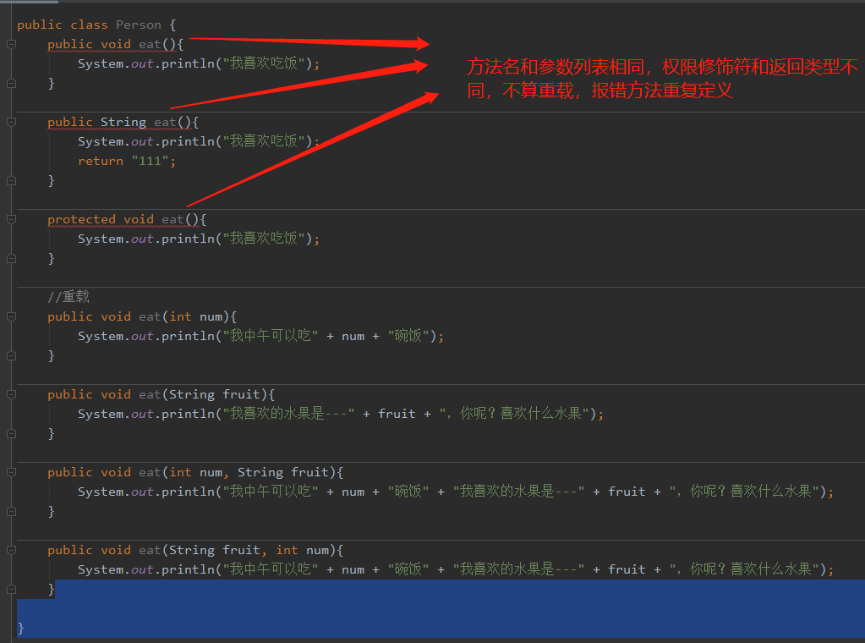Click println line inside first public void eat()
The image size is (865, 643).
tap(199, 63)
